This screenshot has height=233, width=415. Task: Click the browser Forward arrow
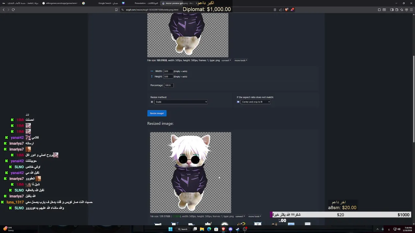[x=8, y=10]
